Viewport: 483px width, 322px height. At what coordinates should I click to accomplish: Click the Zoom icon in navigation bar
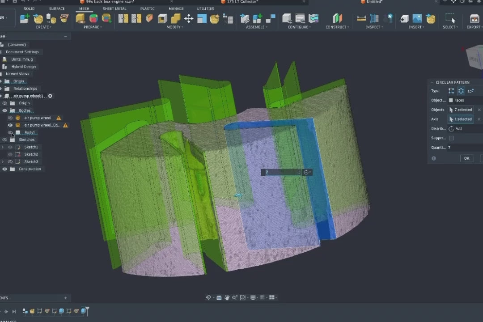(235, 297)
